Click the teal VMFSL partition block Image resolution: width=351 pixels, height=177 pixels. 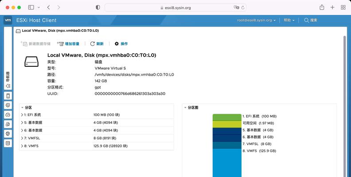pyautogui.click(x=227, y=145)
